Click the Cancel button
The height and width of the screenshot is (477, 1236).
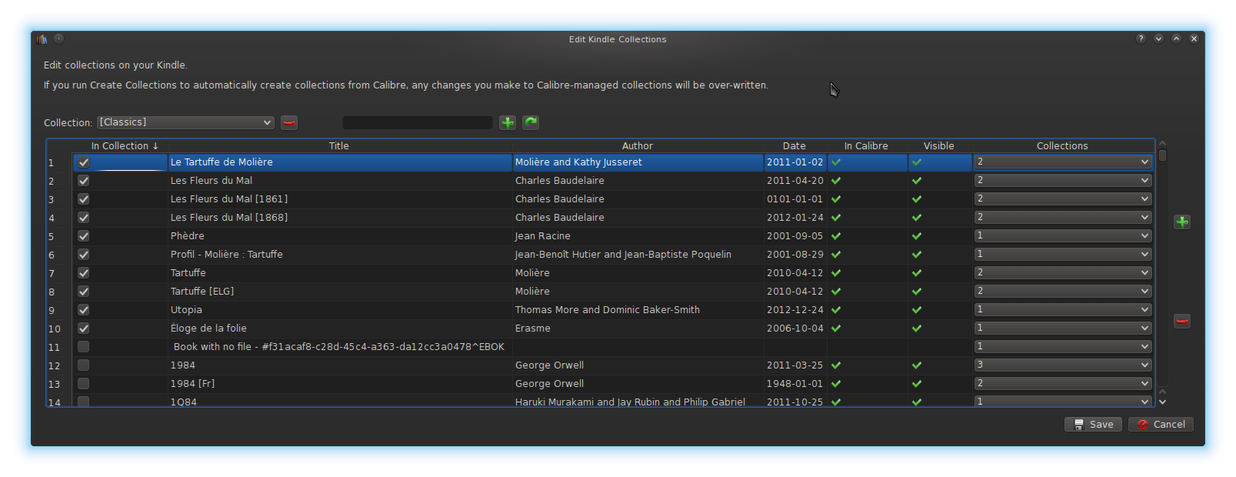(1161, 425)
